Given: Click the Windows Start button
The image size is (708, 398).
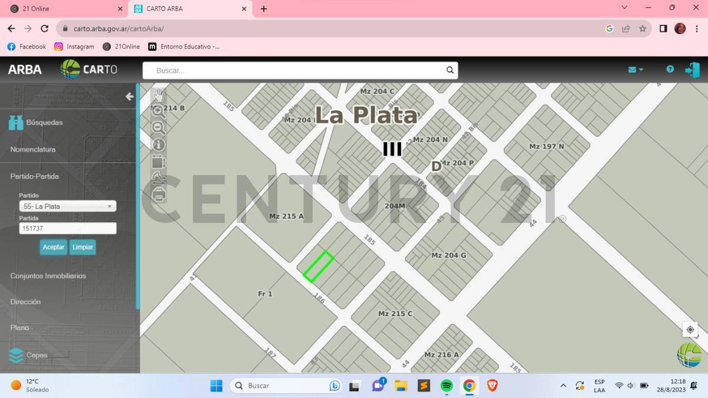Looking at the screenshot, I should click(x=217, y=386).
